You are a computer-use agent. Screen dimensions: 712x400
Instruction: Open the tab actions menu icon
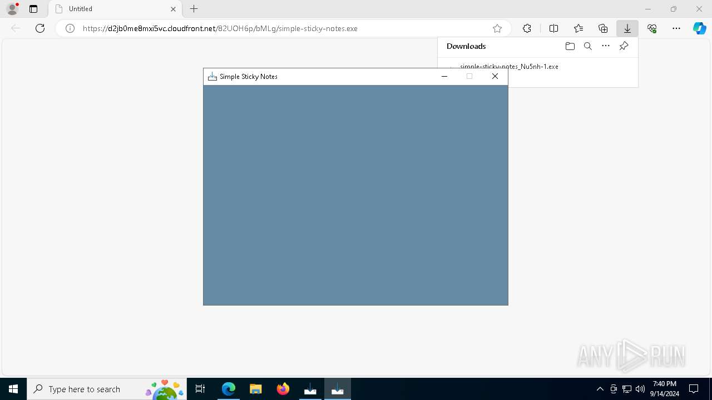click(x=33, y=9)
